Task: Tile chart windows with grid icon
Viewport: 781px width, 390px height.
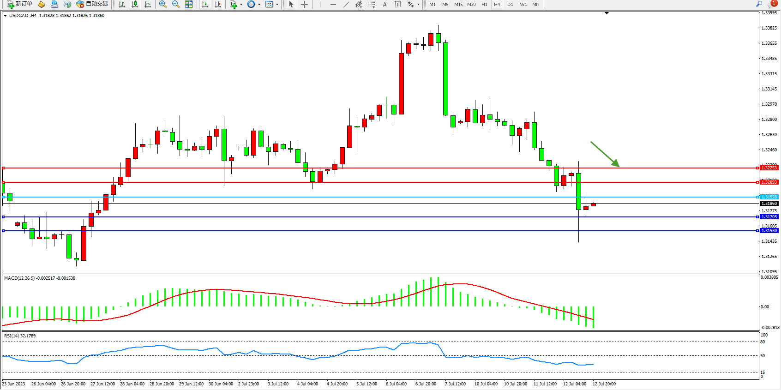Action: pos(189,4)
